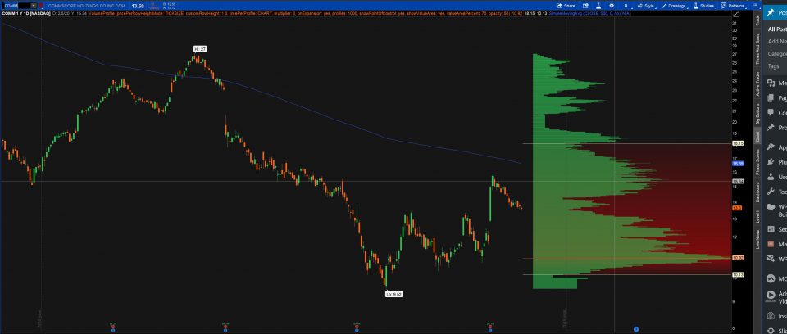Open Categories link in WordPress sidebar
Screen dimensions: 787x334
coord(777,54)
